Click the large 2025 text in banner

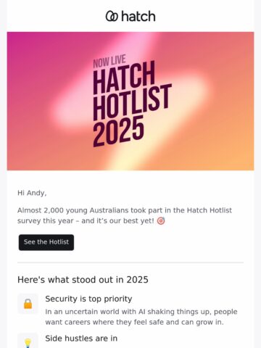118,131
